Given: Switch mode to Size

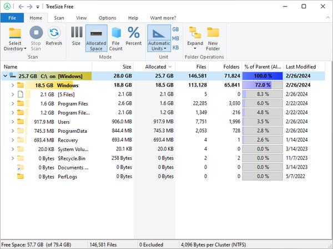Looking at the screenshot, I should coord(76,36).
